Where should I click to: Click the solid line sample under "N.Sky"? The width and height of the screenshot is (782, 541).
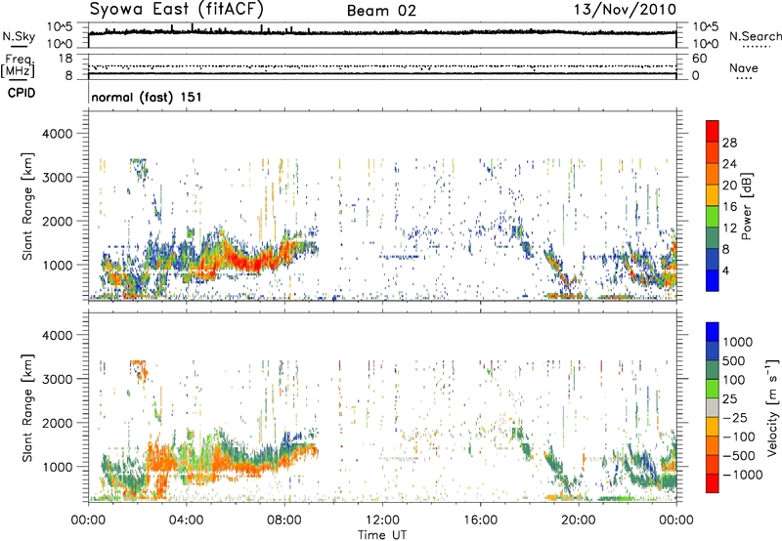tap(19, 46)
